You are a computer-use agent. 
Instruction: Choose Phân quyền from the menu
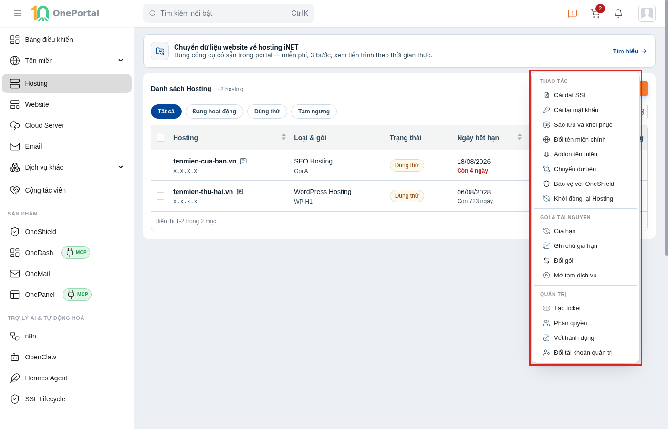(585, 323)
